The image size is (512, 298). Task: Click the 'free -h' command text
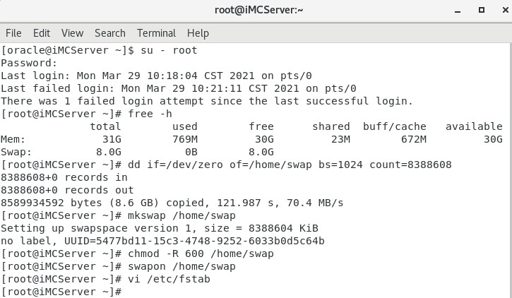(x=150, y=114)
